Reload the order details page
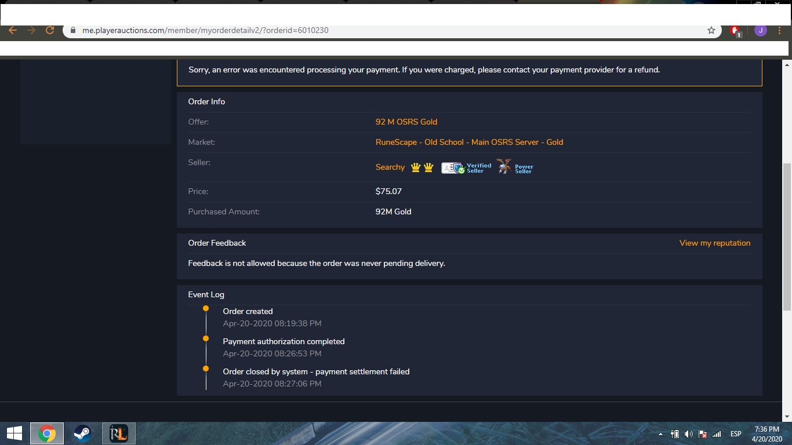792x445 pixels. 50,31
